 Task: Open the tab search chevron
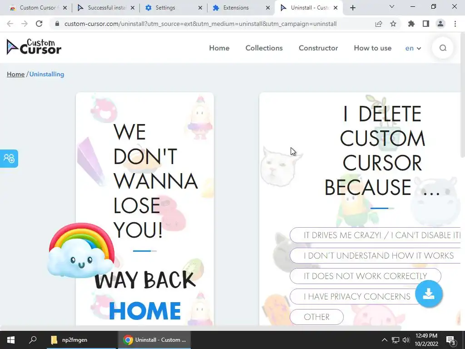click(x=392, y=6)
